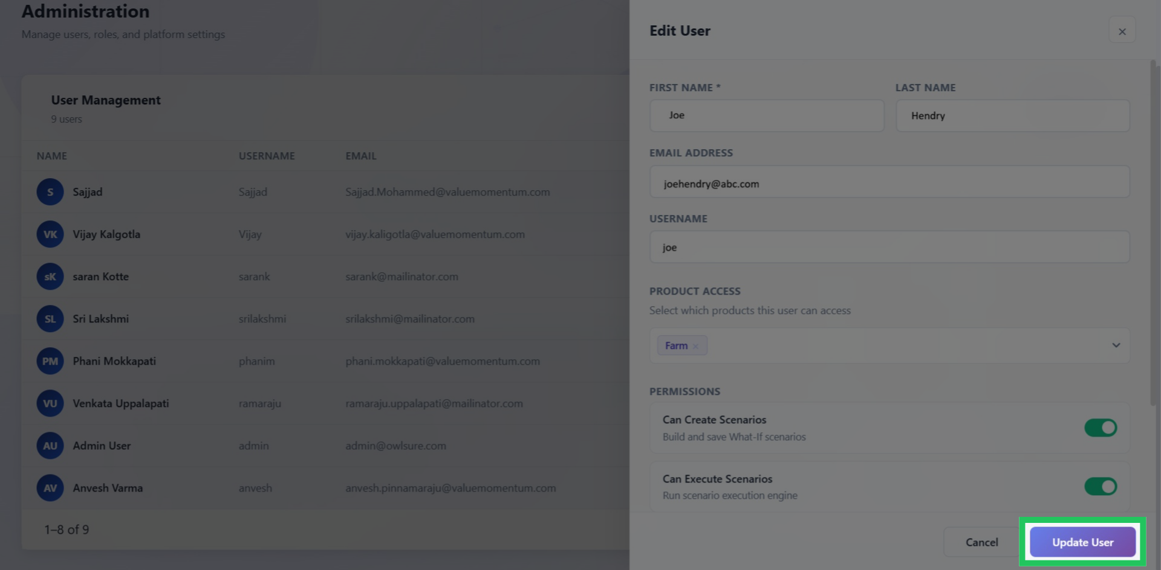Click Venkata Uppalapati's VU avatar
The height and width of the screenshot is (570, 1161).
50,403
